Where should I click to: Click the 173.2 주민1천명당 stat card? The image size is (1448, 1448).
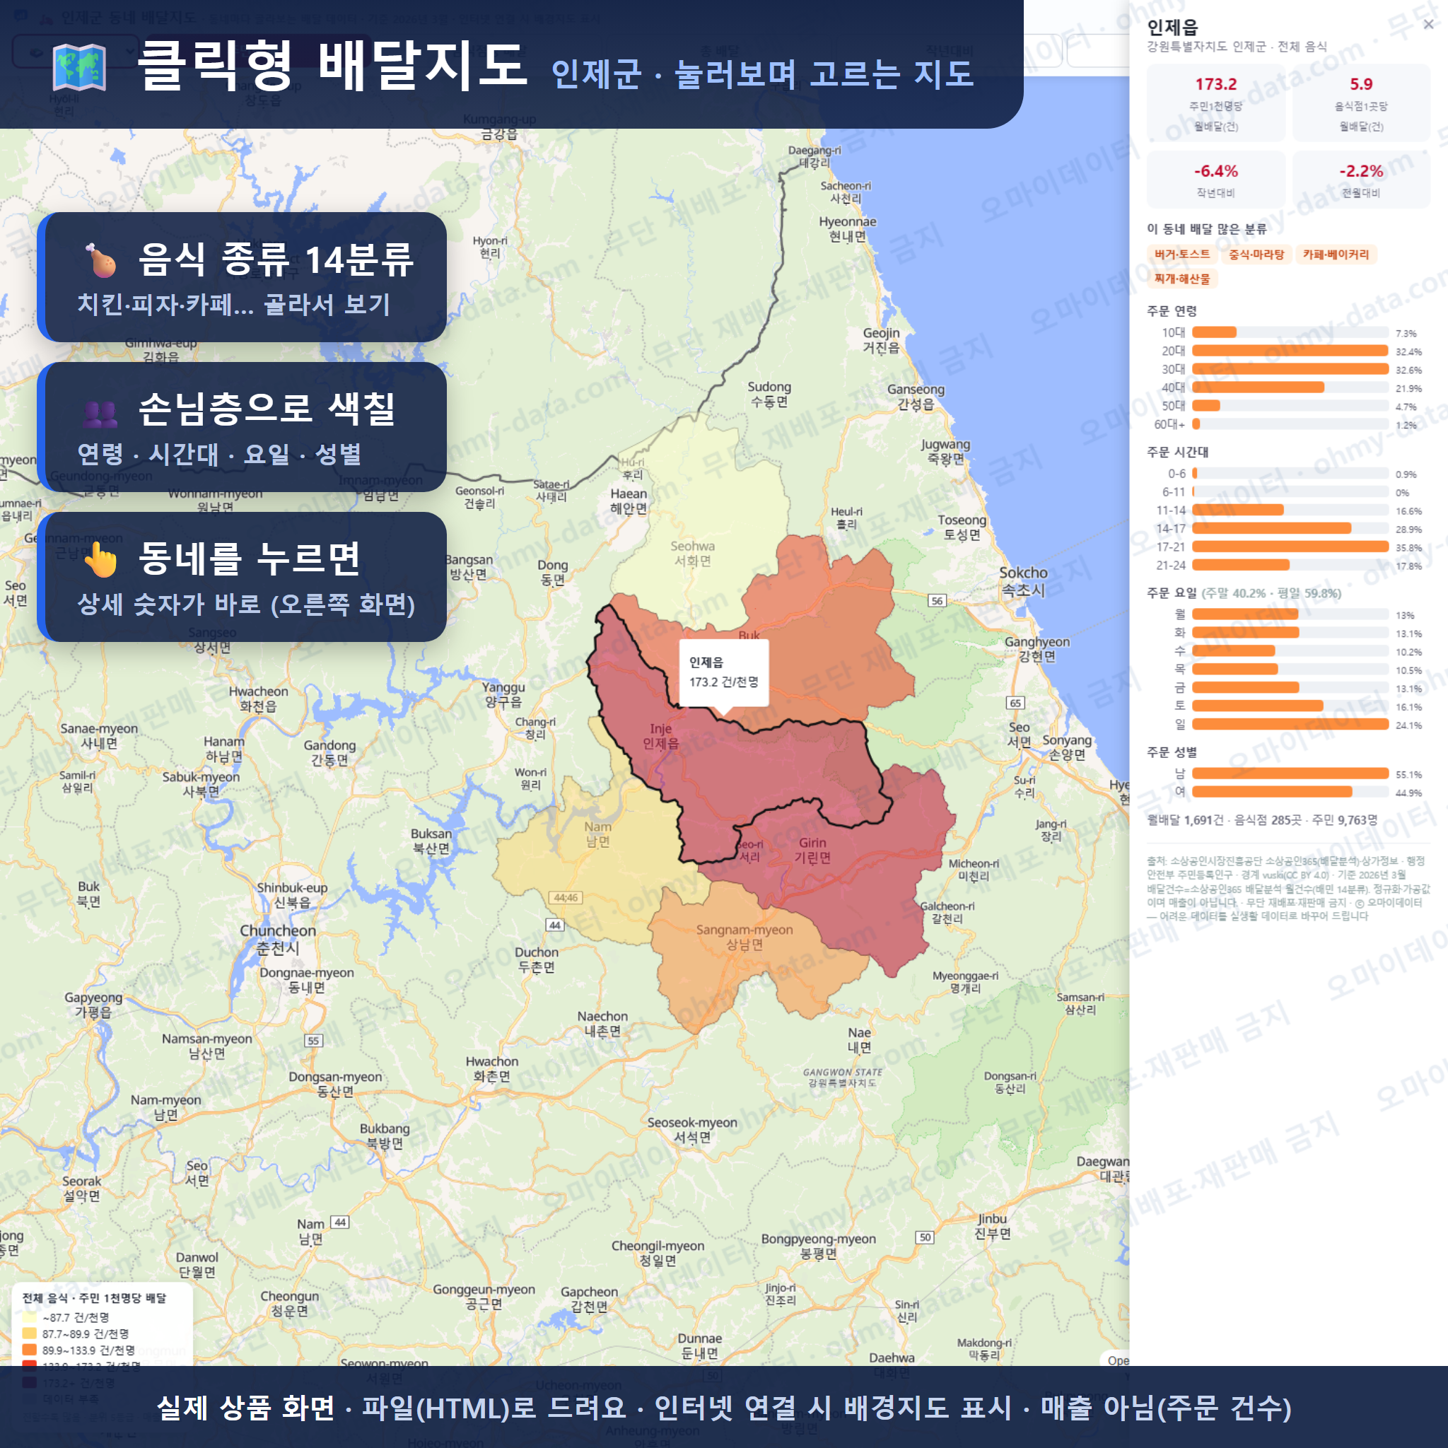(1215, 103)
